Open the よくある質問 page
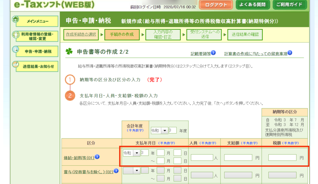The height and width of the screenshot is (184, 318). 252,5
